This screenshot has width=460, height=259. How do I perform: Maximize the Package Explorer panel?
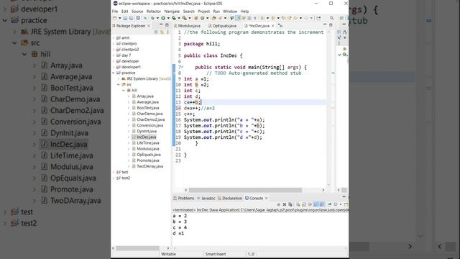(x=167, y=25)
